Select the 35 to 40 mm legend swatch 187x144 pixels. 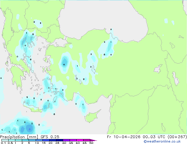73,140
